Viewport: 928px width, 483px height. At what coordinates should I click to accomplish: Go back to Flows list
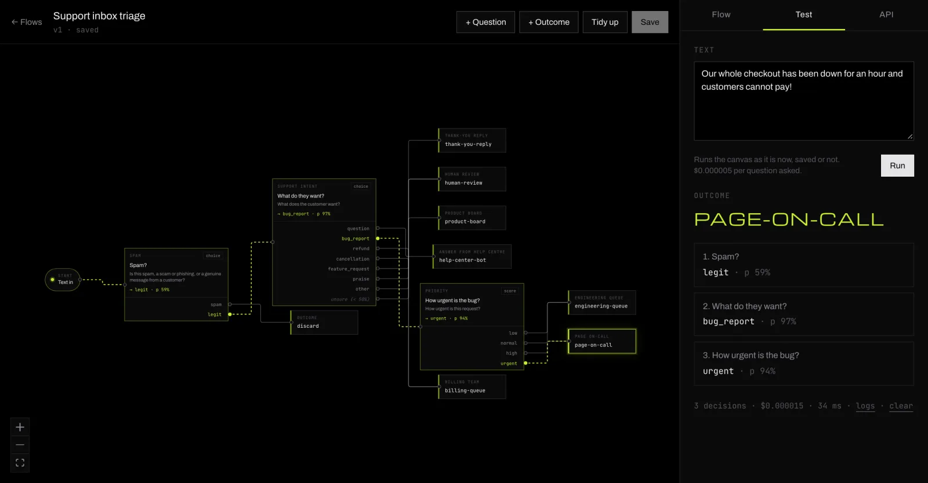tap(27, 22)
